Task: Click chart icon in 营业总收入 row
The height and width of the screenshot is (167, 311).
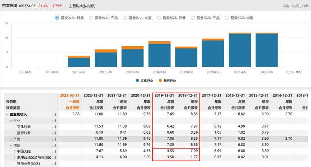Action: point(54,115)
